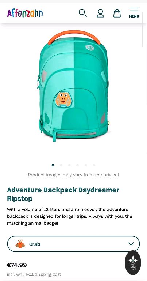Screen dimensions: 147x281
Task: Open the hamburger MENU
Action: pyautogui.click(x=134, y=13)
